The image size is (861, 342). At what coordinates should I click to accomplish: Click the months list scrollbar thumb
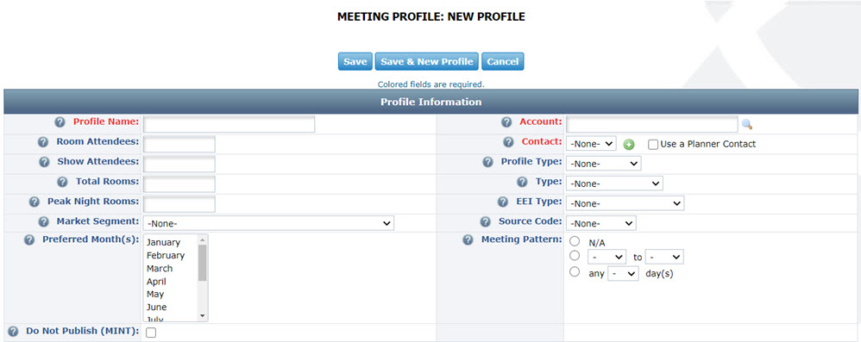202,263
